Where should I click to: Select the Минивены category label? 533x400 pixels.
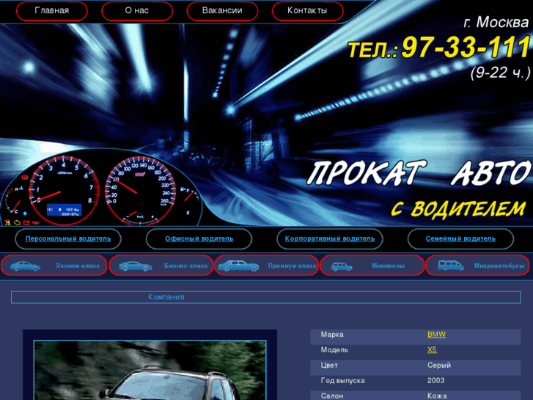coord(388,266)
